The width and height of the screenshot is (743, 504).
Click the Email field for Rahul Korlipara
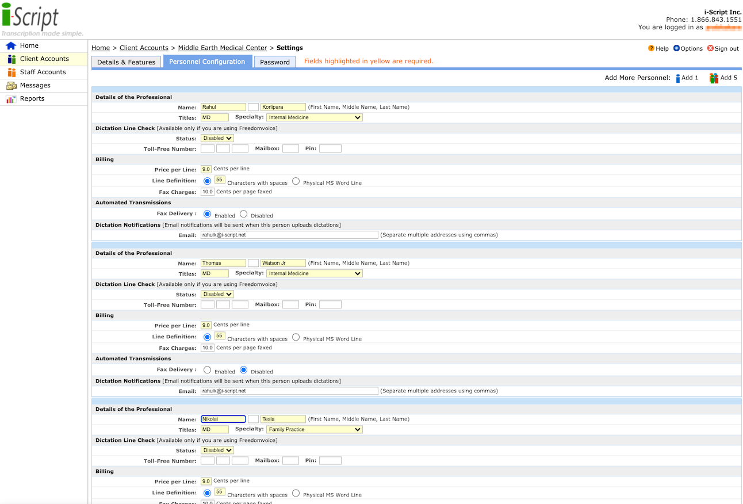pos(289,235)
